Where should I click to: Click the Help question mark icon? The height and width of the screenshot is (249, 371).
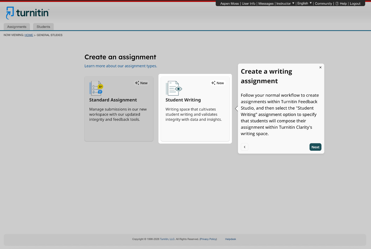[x=337, y=3]
